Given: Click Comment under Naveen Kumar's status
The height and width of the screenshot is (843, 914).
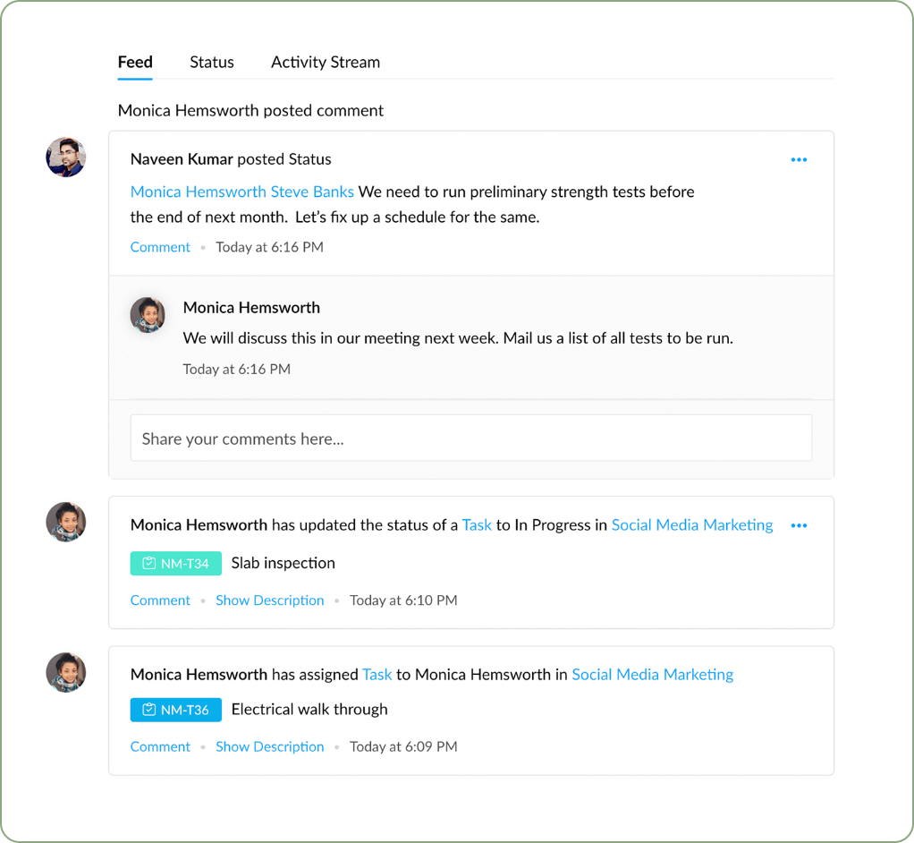Looking at the screenshot, I should tap(160, 247).
